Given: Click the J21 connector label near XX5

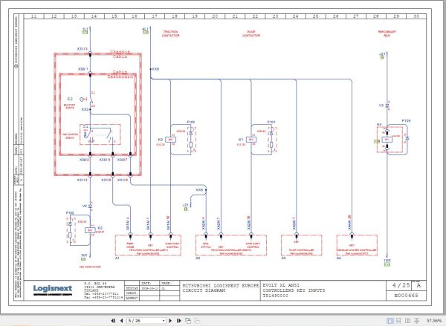Looking at the screenshot, I should [x=185, y=205].
